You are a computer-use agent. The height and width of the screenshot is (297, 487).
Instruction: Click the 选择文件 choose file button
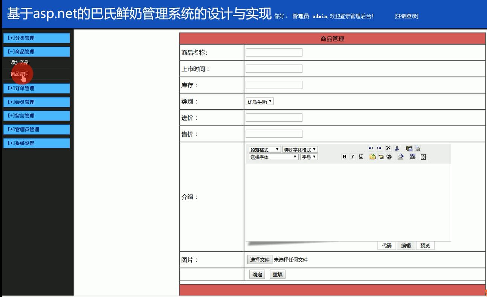coord(260,260)
